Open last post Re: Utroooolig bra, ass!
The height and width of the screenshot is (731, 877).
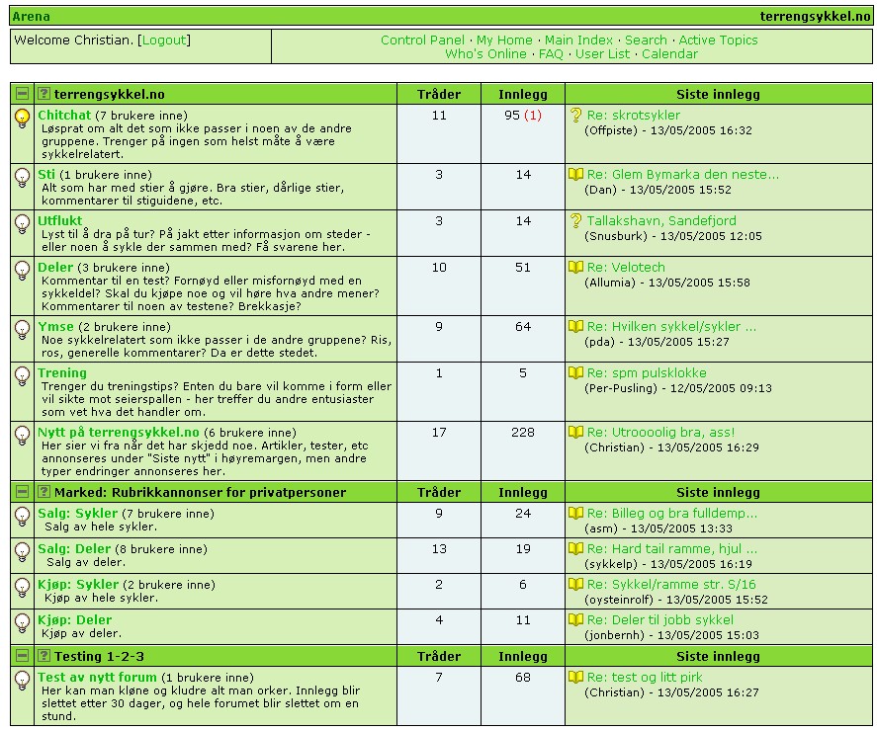[x=660, y=432]
